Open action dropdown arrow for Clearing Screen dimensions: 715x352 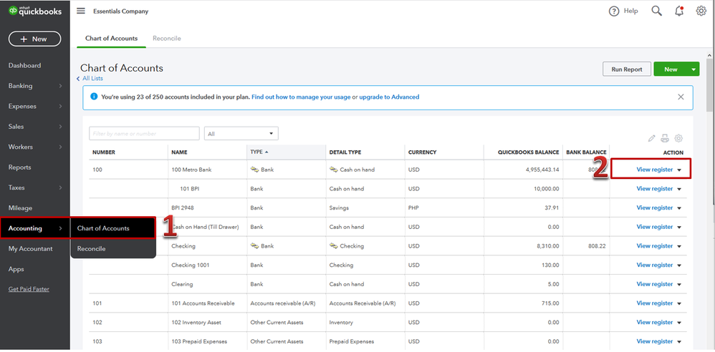tap(679, 285)
